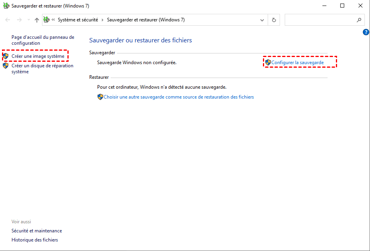Click the Restaurer section label
Screen dimensions: 370x251
pos(99,77)
